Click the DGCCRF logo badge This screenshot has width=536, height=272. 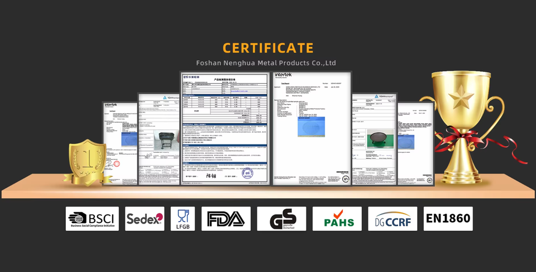[x=393, y=218]
